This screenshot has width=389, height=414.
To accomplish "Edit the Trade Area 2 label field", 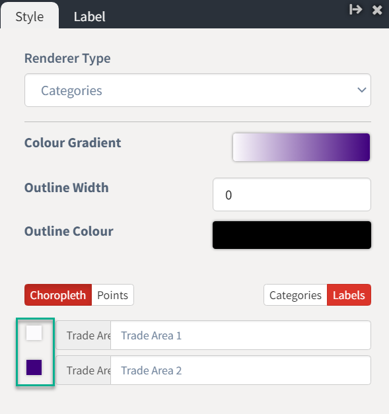I will click(x=240, y=370).
